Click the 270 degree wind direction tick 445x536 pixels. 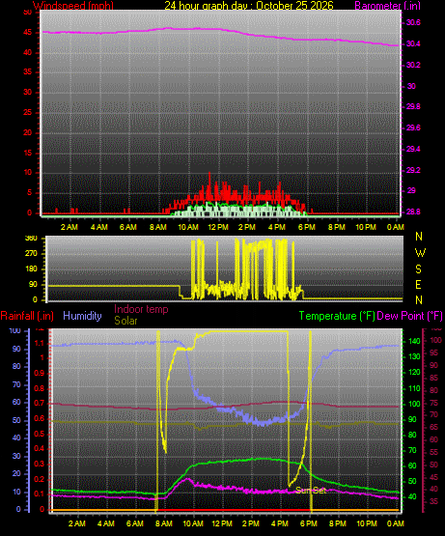pyautogui.click(x=31, y=254)
